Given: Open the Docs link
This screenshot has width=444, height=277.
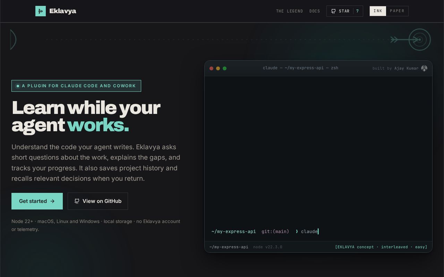Looking at the screenshot, I should (315, 11).
